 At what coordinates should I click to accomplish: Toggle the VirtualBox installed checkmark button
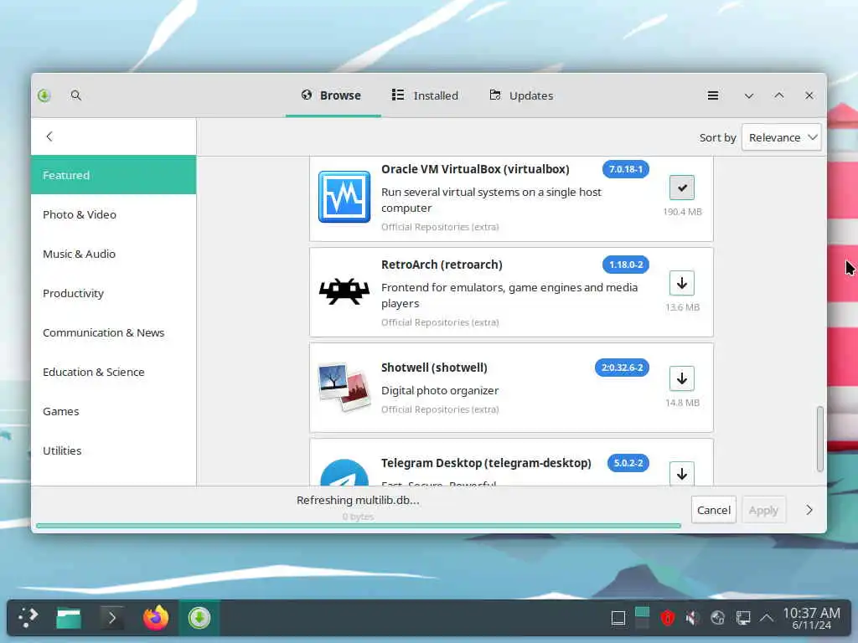coord(682,188)
